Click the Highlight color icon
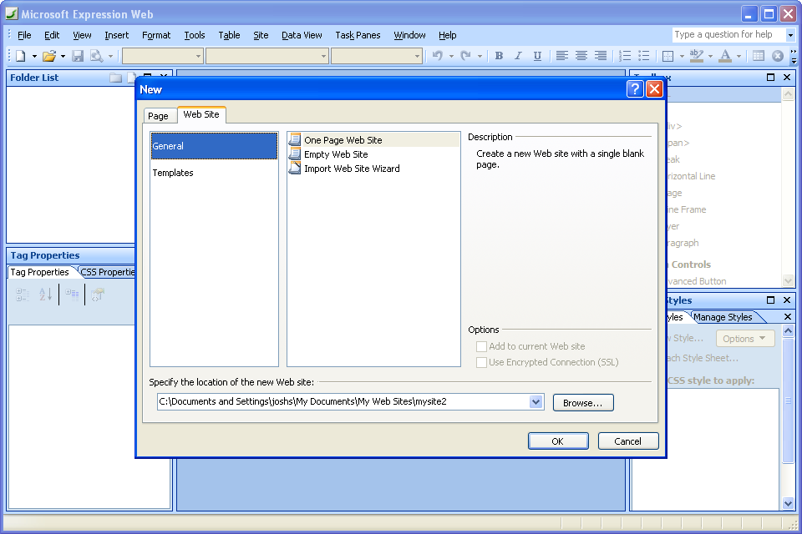 tap(697, 56)
